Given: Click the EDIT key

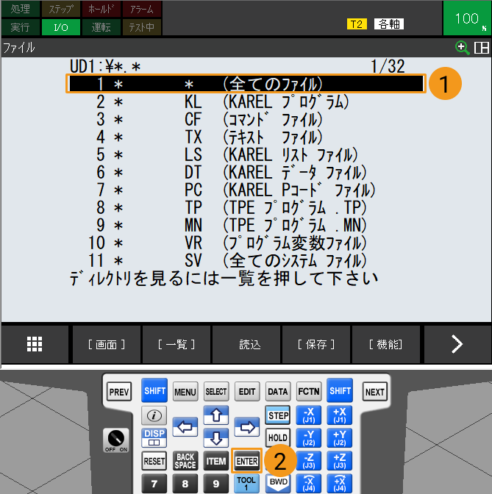Looking at the screenshot, I should pyautogui.click(x=247, y=392).
